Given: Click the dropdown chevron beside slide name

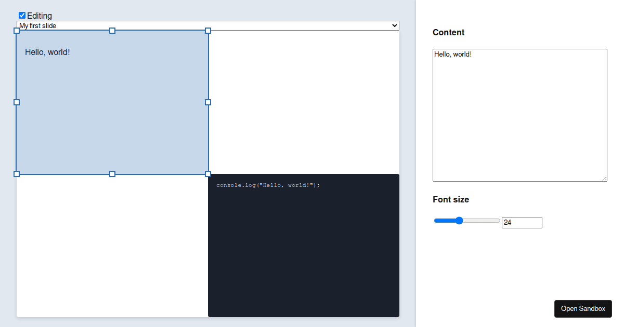Looking at the screenshot, I should [395, 25].
